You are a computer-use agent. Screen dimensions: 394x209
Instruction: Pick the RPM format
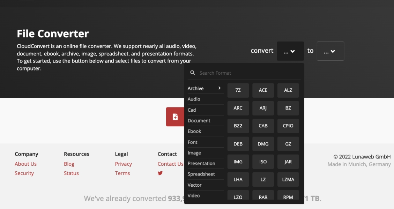click(x=288, y=195)
